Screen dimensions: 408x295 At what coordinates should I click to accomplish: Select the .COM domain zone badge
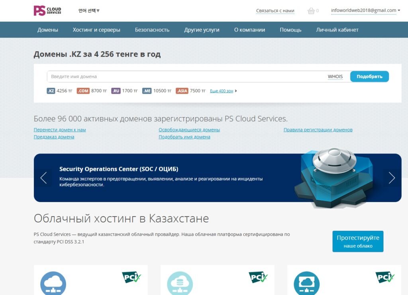click(83, 91)
